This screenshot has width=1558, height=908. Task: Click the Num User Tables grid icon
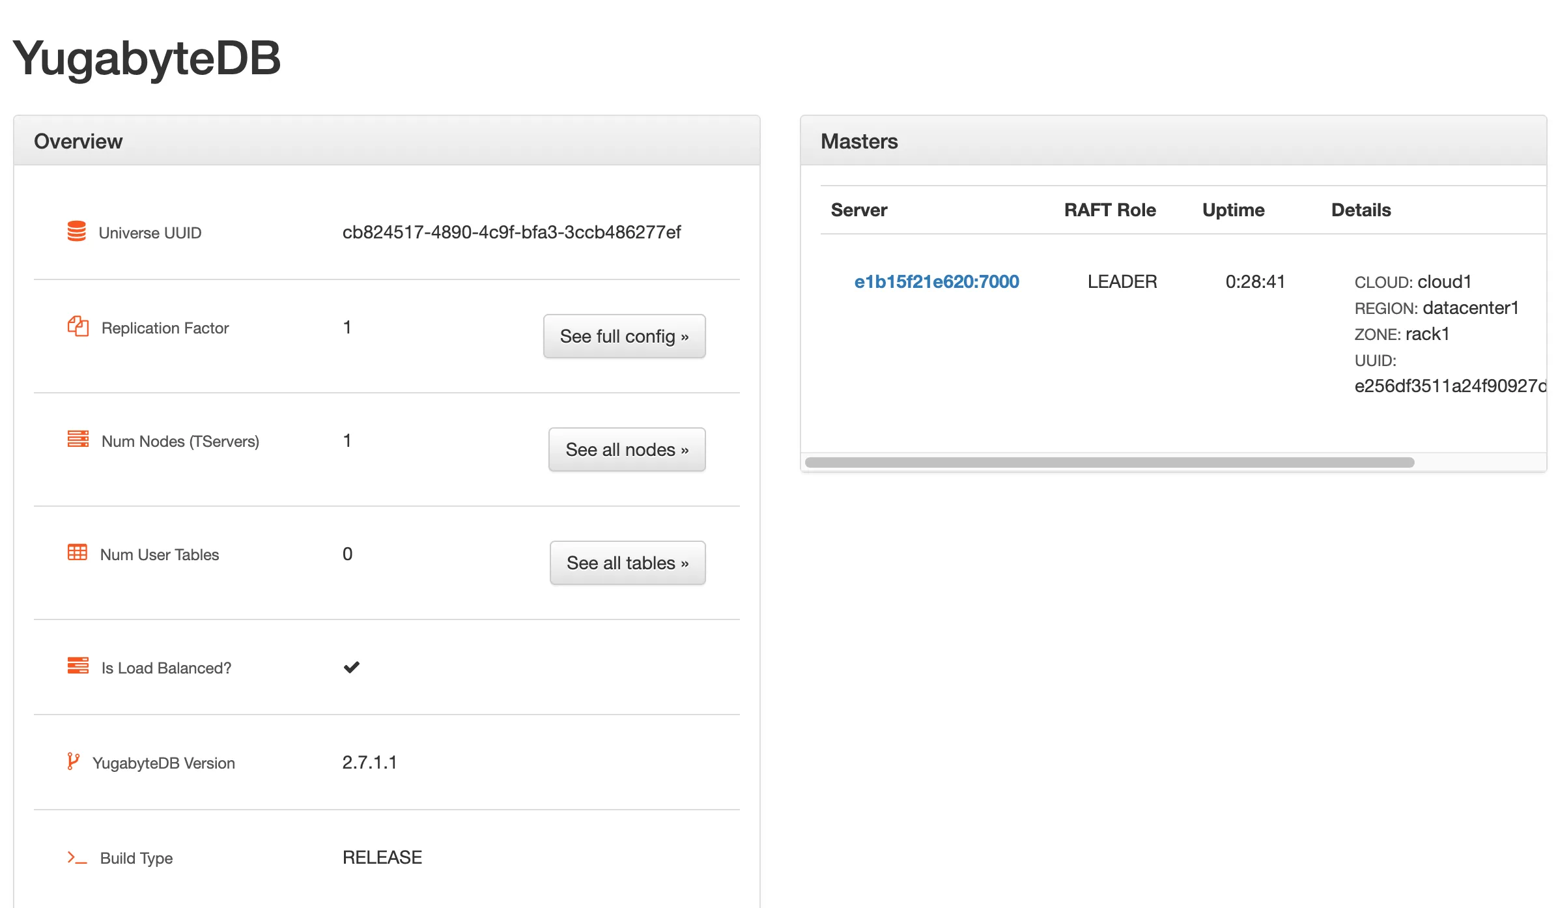(x=77, y=552)
